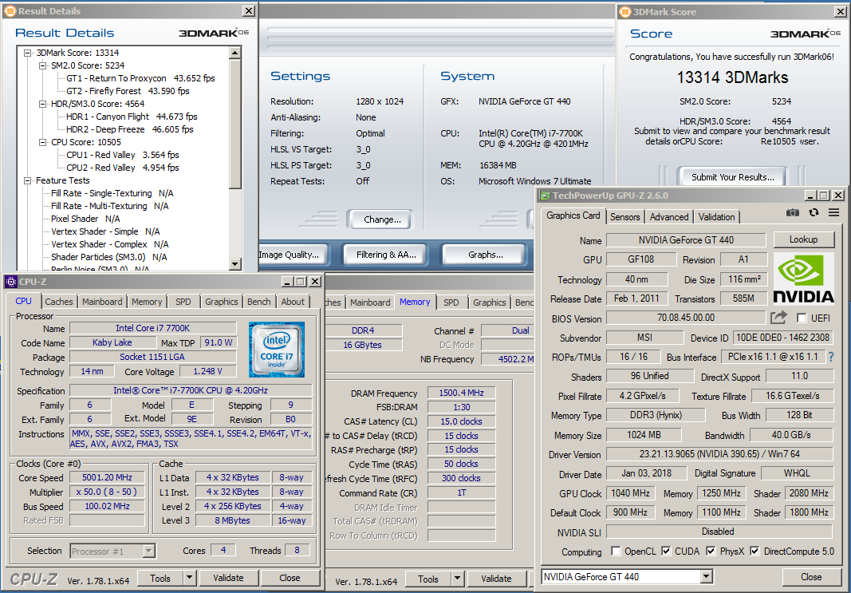This screenshot has height=593, width=851.
Task: Toggle the DirectCompute 5.0 checkbox
Action: point(754,551)
